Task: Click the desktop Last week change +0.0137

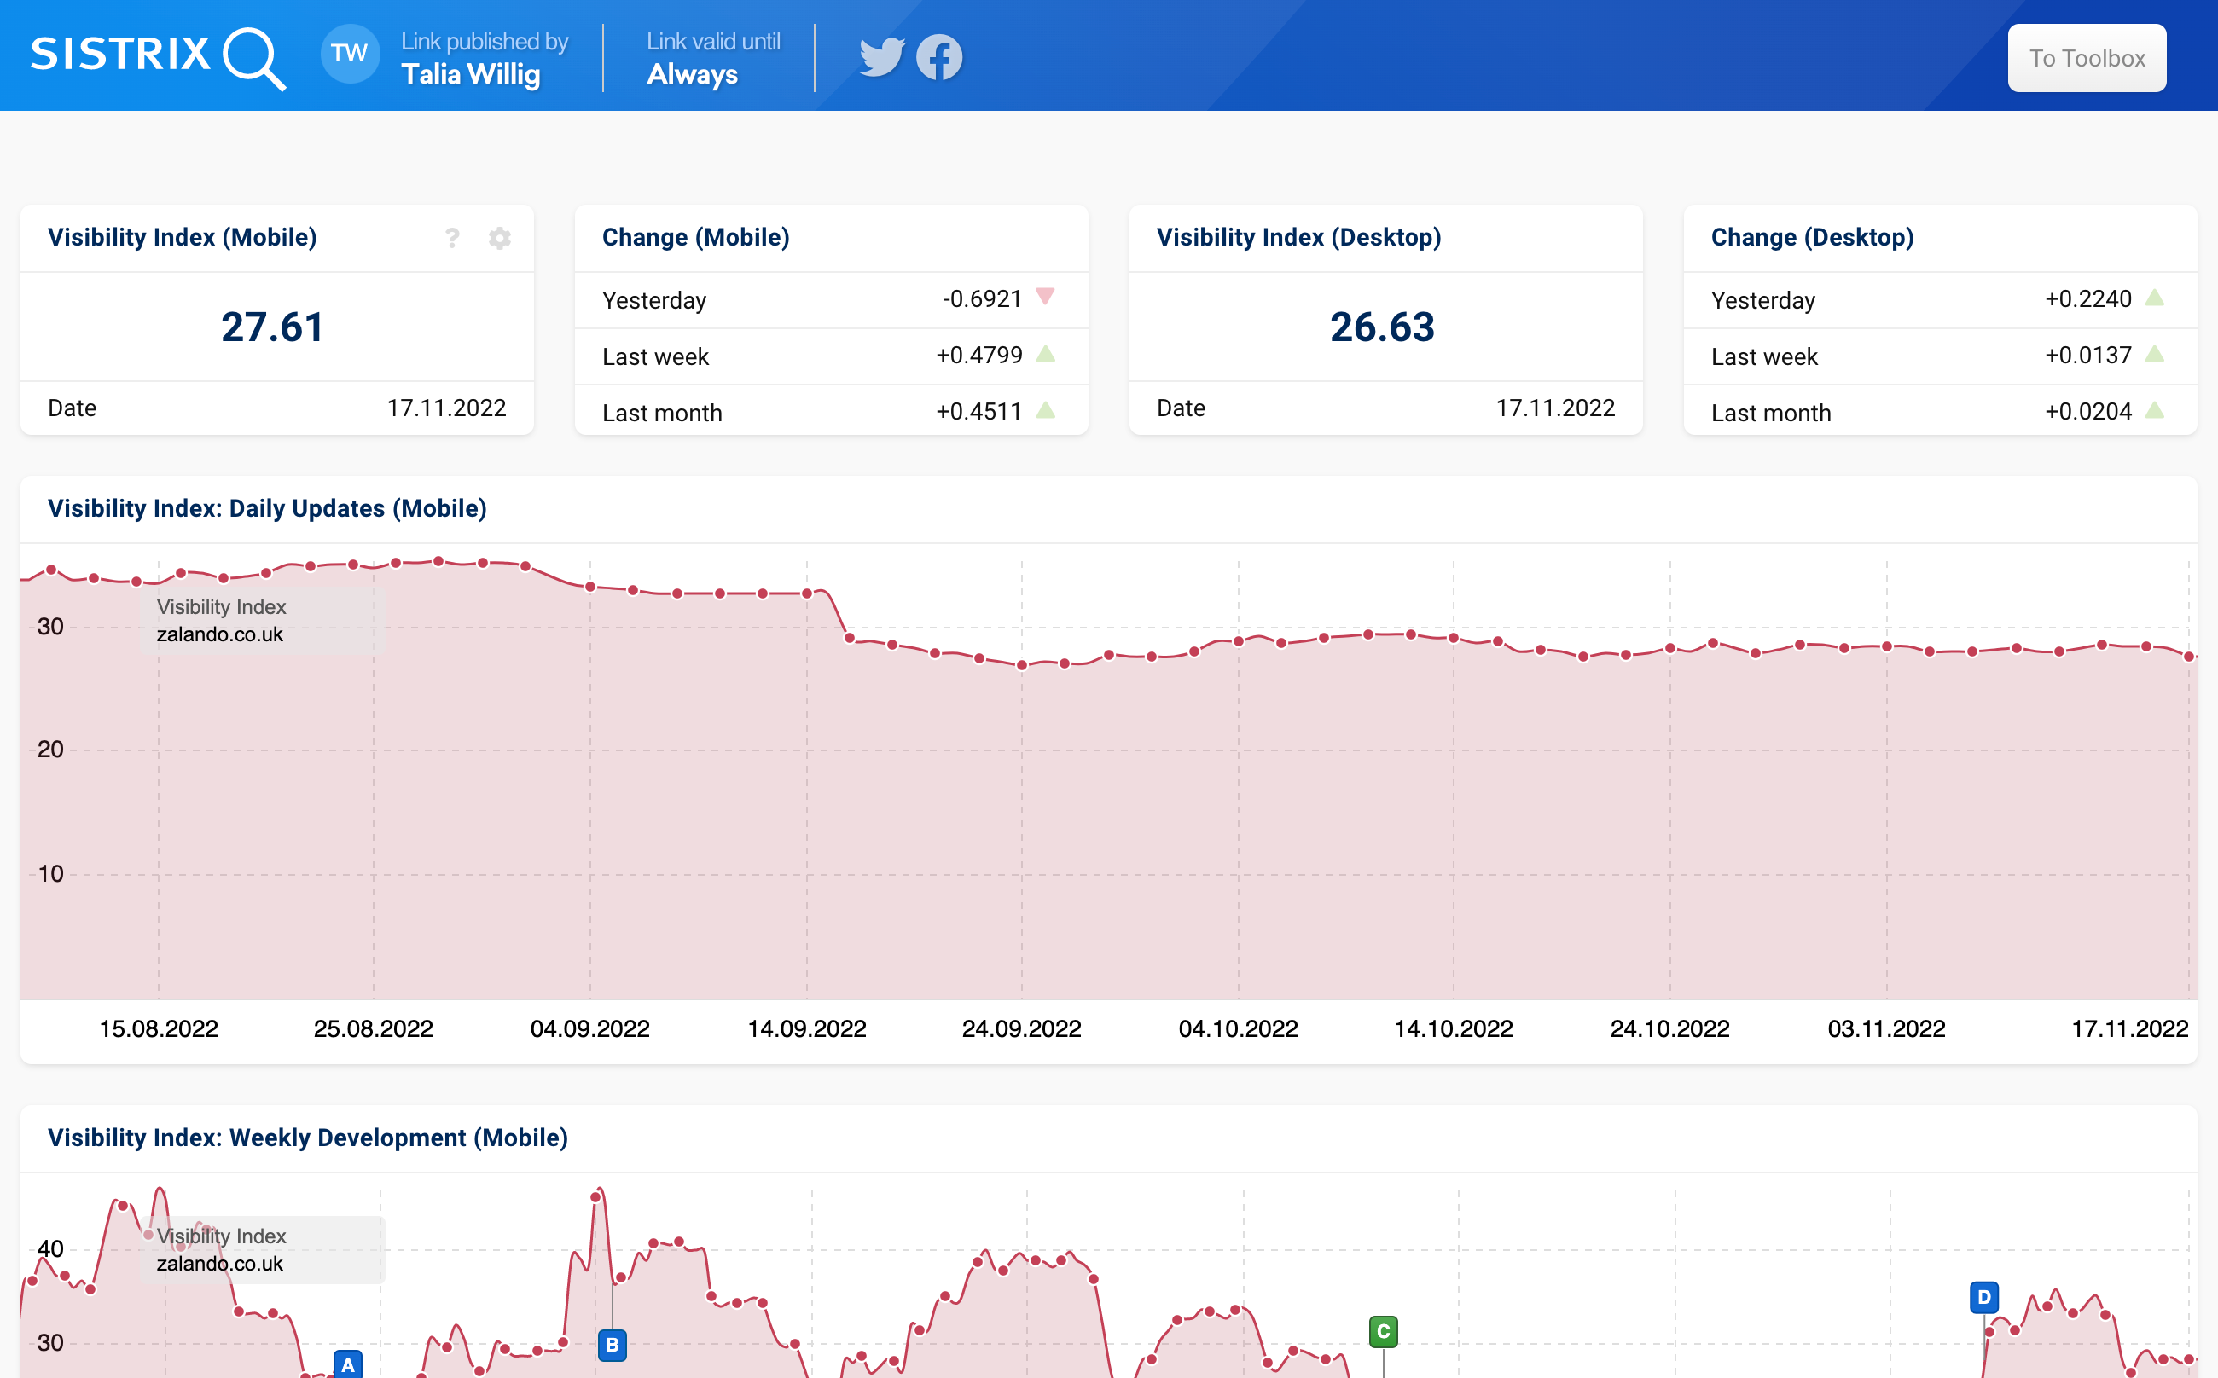Action: (2087, 356)
